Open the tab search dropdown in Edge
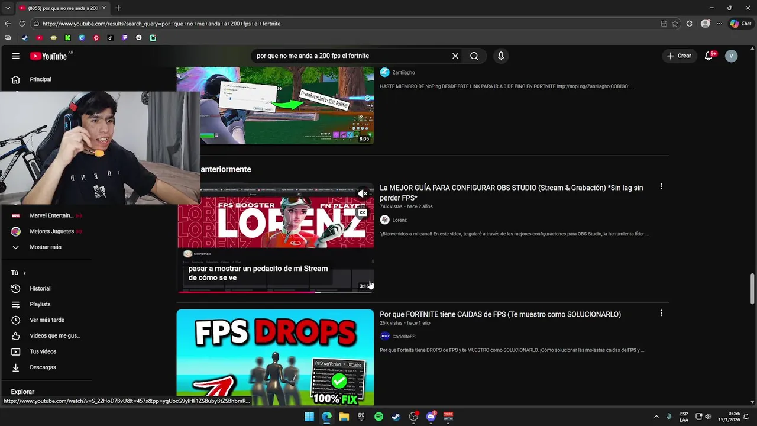 [x=7, y=8]
